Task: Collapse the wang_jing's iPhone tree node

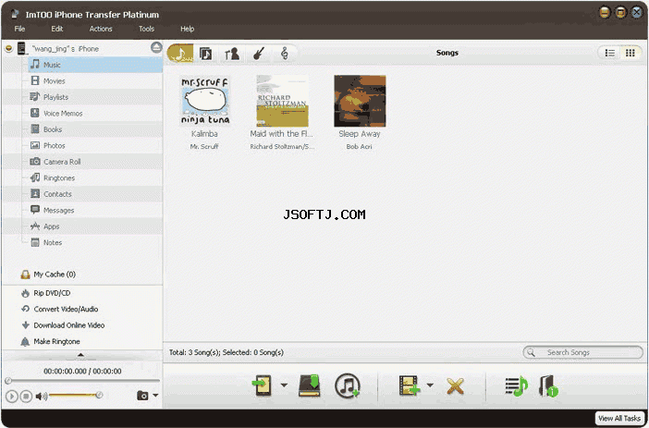Action: point(8,49)
